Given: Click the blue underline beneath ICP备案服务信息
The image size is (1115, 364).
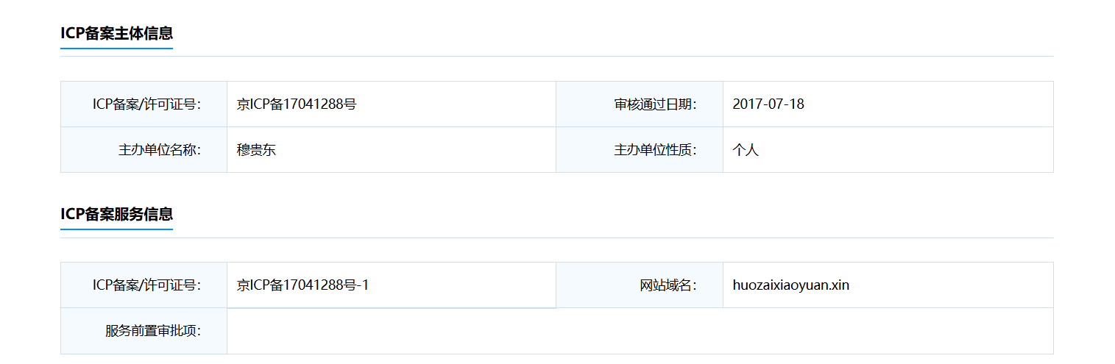Looking at the screenshot, I should click(x=116, y=229).
